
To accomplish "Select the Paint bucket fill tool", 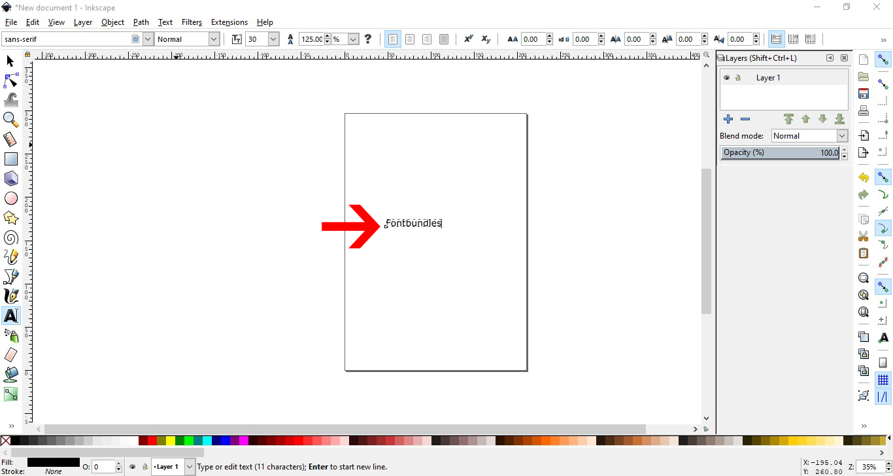I will (x=10, y=375).
